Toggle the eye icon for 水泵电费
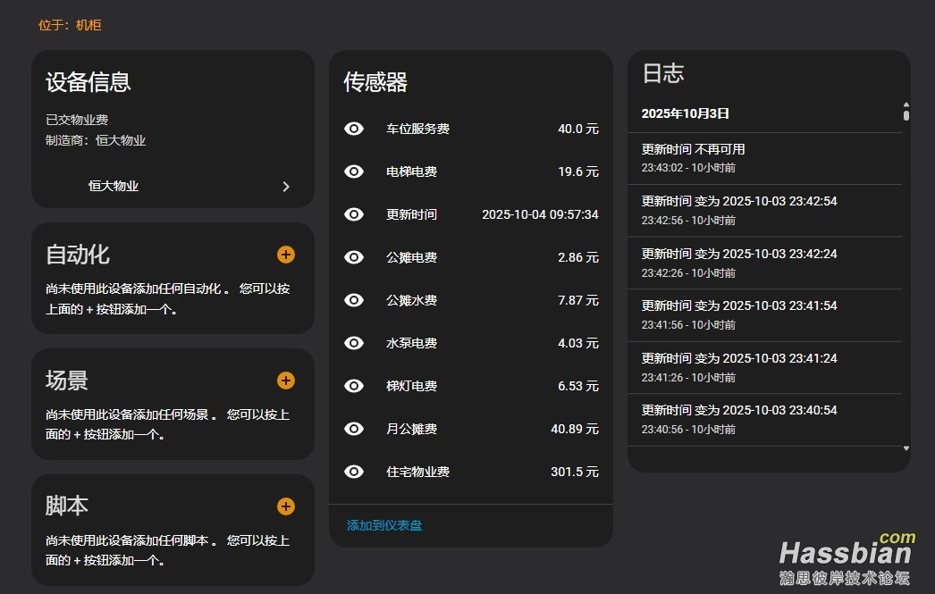935x594 pixels. tap(354, 343)
